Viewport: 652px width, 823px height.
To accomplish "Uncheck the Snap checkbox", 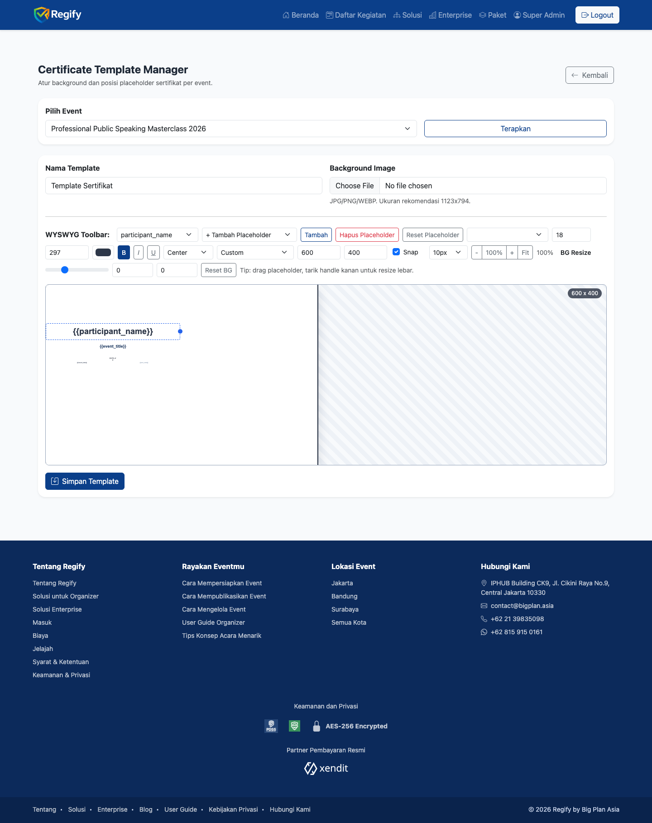I will tap(396, 252).
